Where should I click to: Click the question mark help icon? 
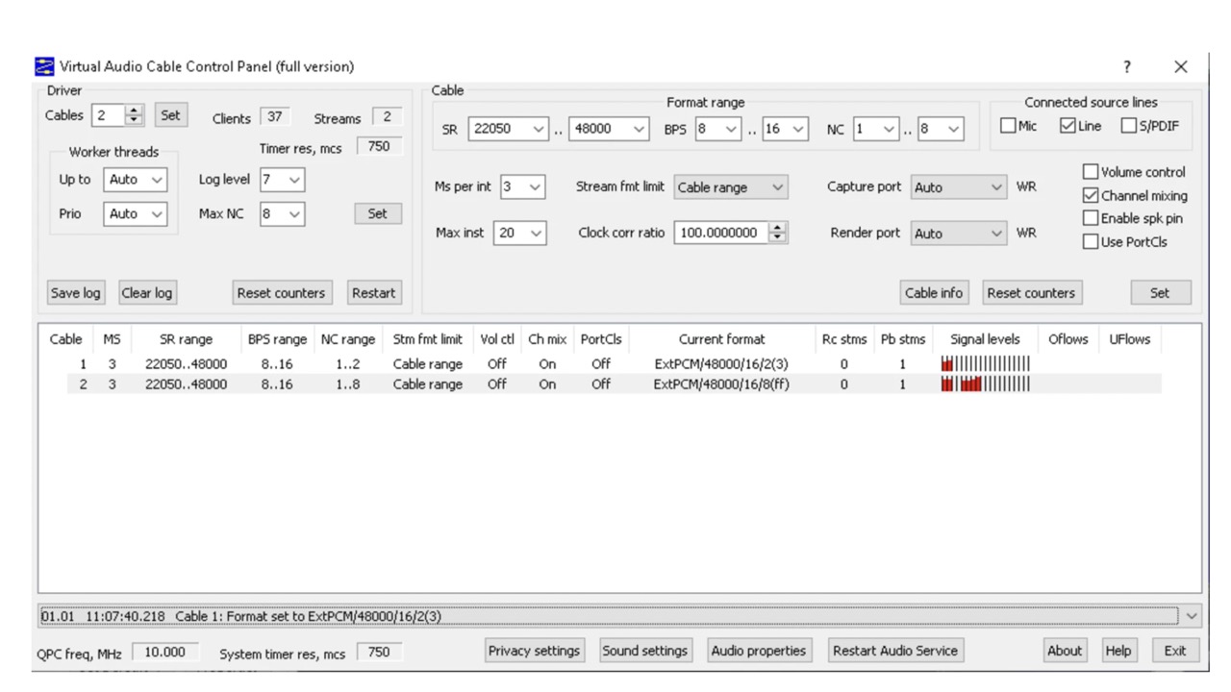pyautogui.click(x=1126, y=65)
